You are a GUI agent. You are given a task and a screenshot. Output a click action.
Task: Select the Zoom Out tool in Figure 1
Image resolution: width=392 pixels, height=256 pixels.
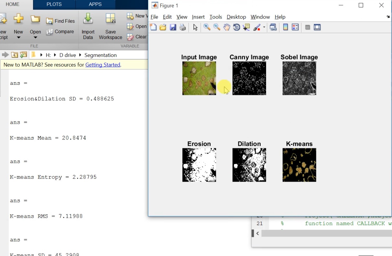(x=217, y=27)
